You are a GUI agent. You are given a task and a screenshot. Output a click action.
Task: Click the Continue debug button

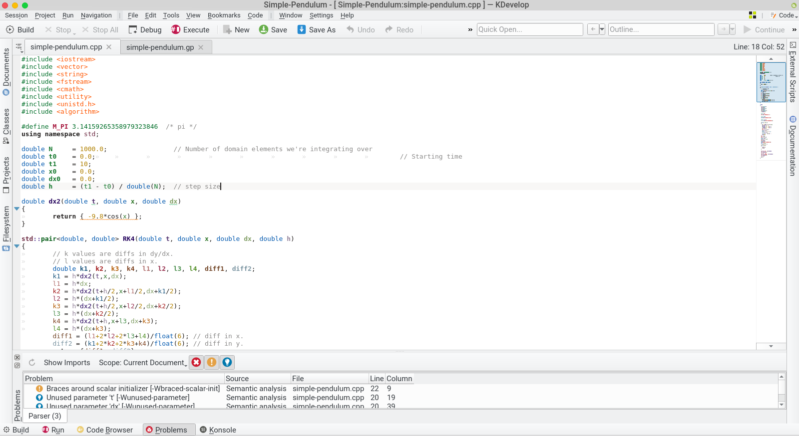pos(764,30)
